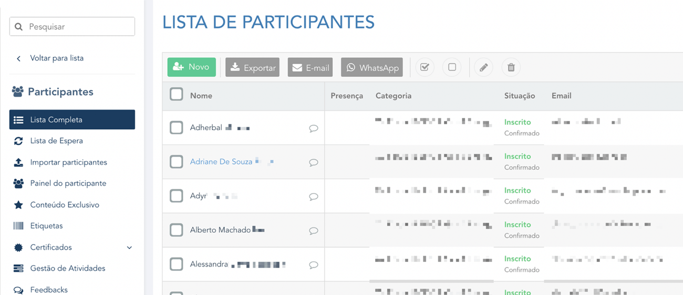Click Confirmado status on Adyr row

point(522,201)
